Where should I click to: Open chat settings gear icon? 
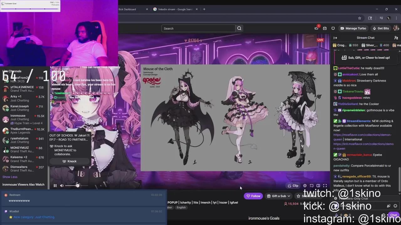pos(384,215)
